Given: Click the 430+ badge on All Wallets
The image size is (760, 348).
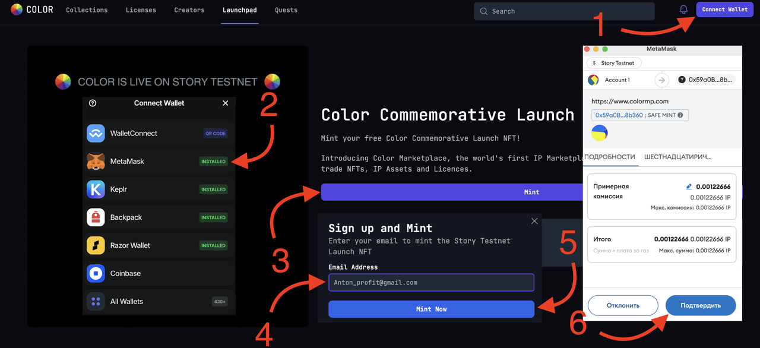Looking at the screenshot, I should tap(220, 302).
